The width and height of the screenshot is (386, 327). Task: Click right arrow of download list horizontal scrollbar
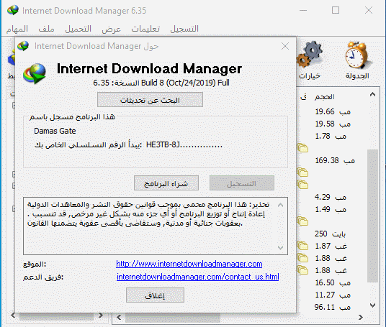pyautogui.click(x=361, y=318)
